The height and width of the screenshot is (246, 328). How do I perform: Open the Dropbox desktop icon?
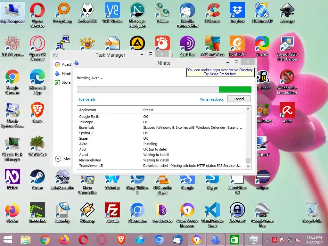pos(237,12)
